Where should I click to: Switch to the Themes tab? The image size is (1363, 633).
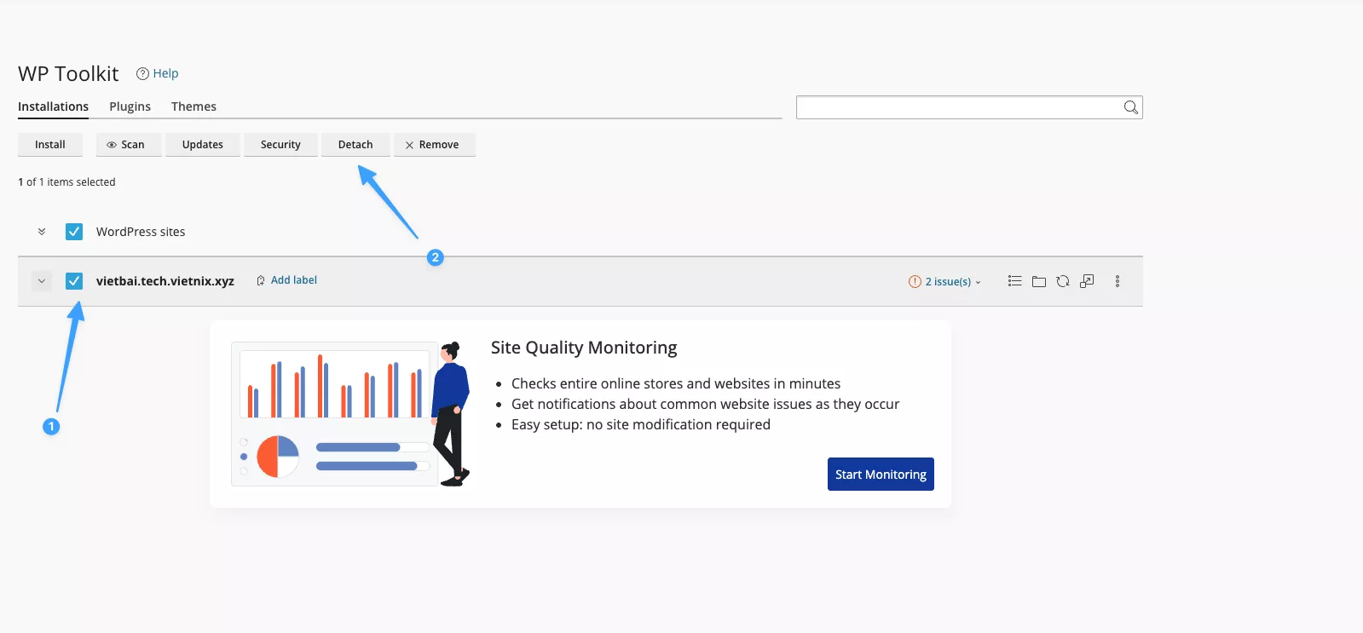pyautogui.click(x=193, y=106)
